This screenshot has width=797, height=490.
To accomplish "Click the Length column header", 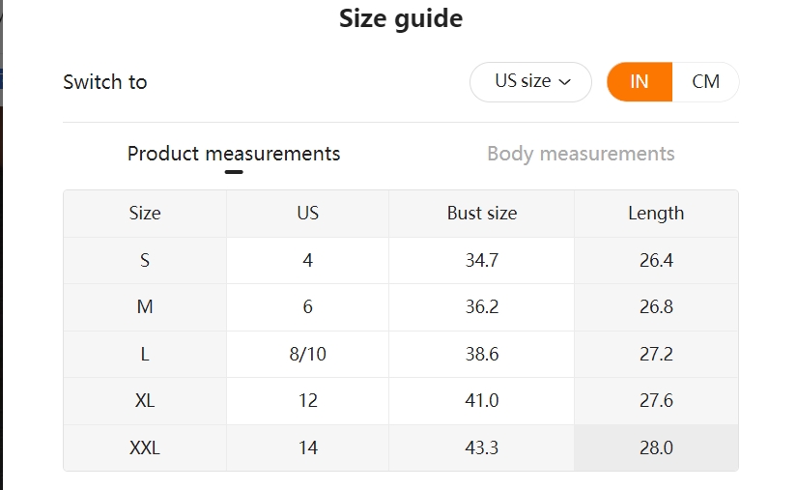I will tap(656, 213).
